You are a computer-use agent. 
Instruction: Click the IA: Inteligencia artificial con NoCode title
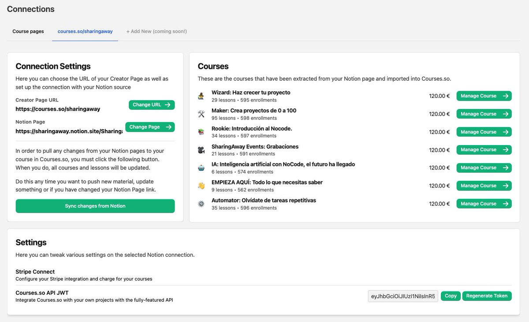283,165
